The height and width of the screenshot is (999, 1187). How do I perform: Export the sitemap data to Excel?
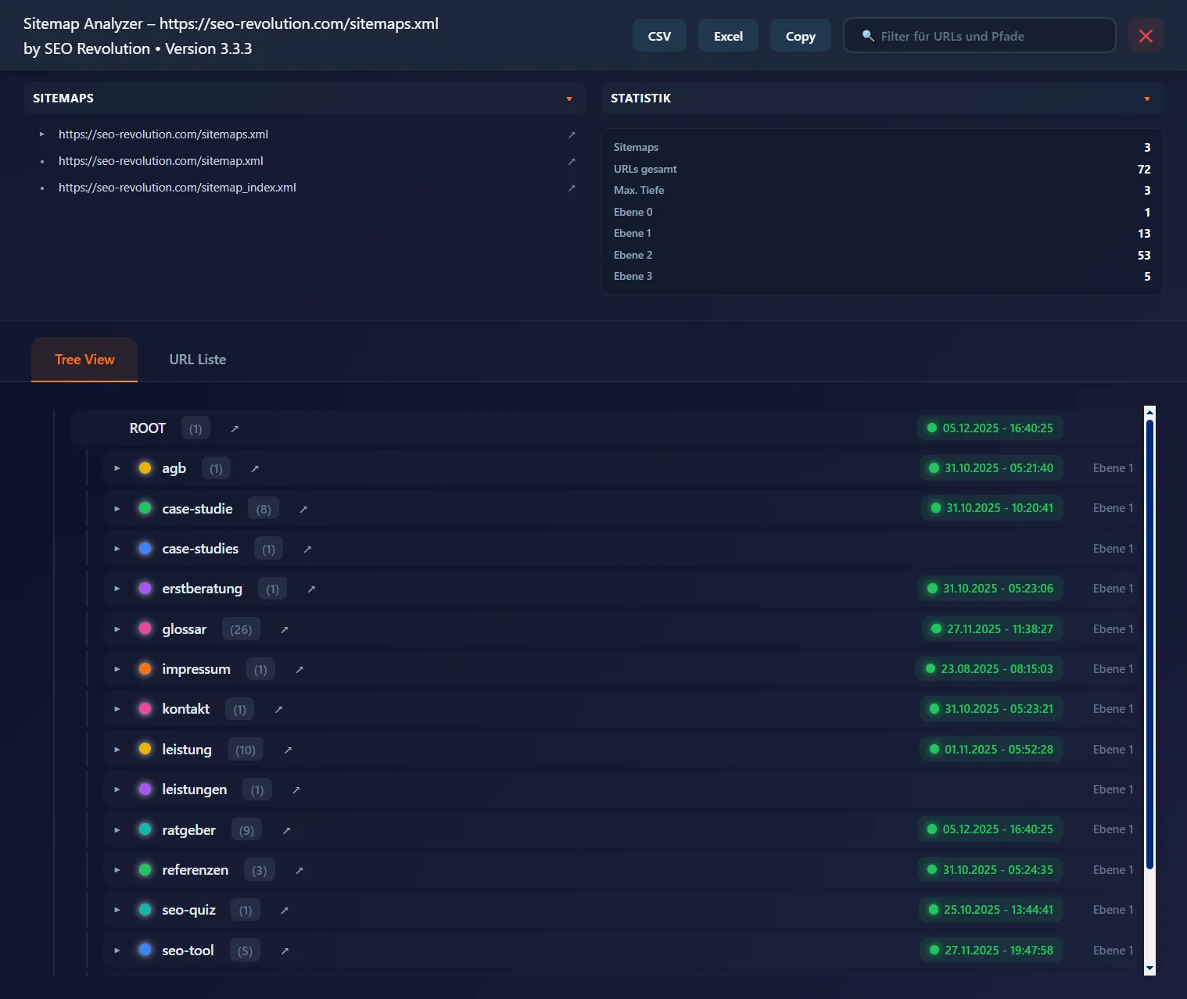click(x=728, y=35)
